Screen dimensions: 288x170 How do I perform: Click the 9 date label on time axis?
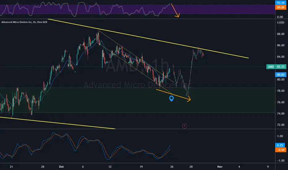coord(268,167)
